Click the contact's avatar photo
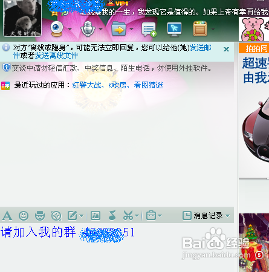The image size is (269, 272). pyautogui.click(x=22, y=18)
